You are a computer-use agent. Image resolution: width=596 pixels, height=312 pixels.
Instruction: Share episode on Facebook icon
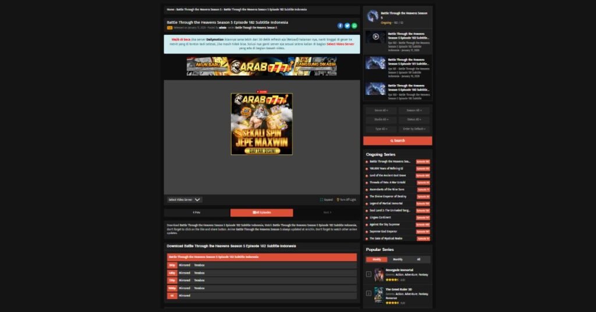(x=340, y=26)
